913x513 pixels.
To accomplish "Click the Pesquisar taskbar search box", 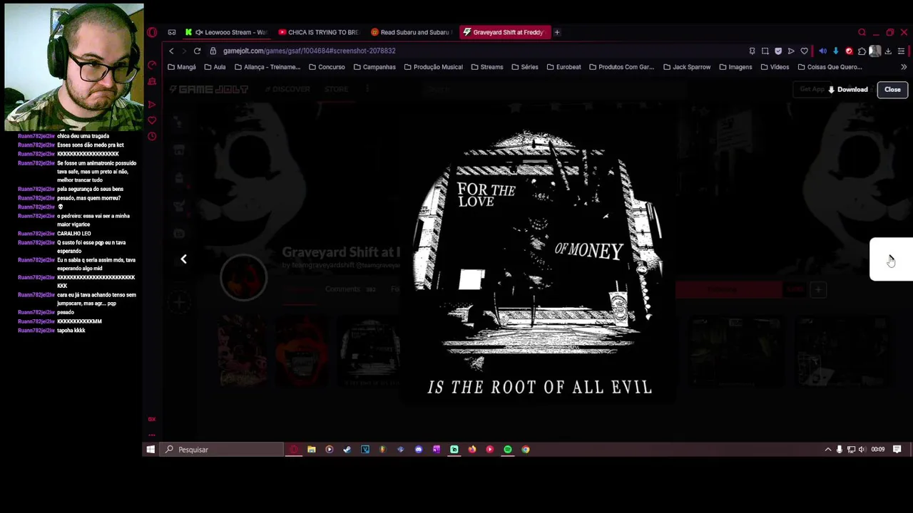I will coord(221,450).
